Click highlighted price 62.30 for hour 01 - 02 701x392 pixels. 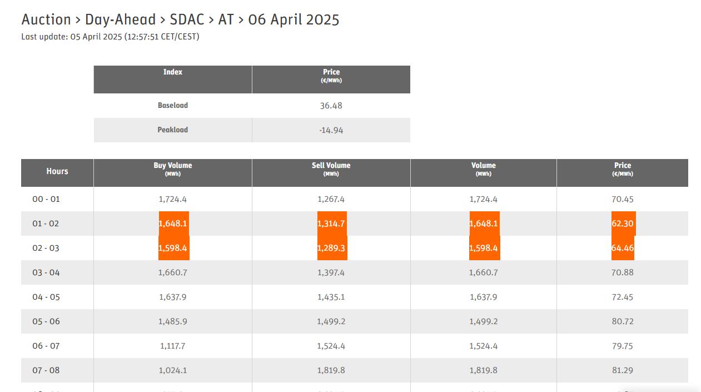pos(623,224)
